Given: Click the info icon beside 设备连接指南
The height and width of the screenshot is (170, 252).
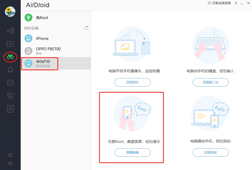Looking at the screenshot, I should 209,3.
